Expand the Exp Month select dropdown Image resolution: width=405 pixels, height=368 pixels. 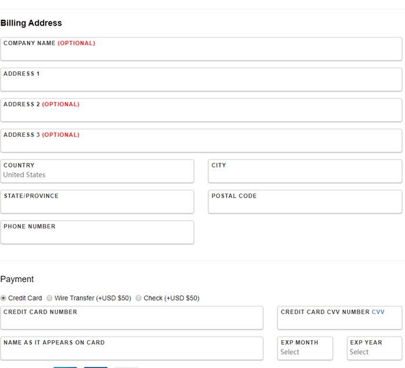click(305, 352)
